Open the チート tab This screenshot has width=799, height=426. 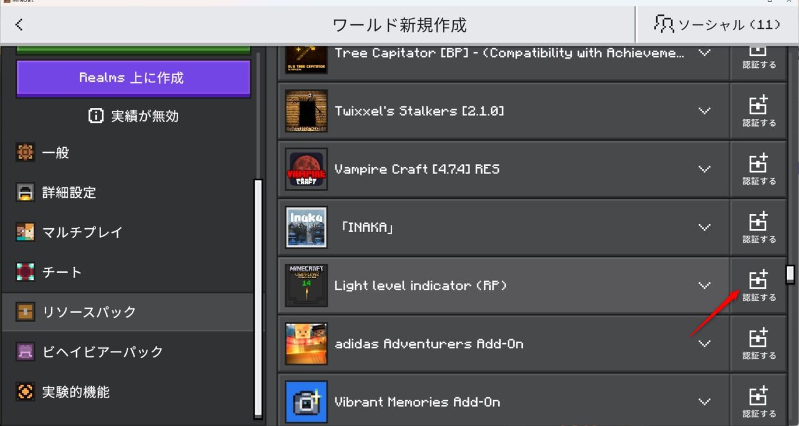tap(127, 273)
